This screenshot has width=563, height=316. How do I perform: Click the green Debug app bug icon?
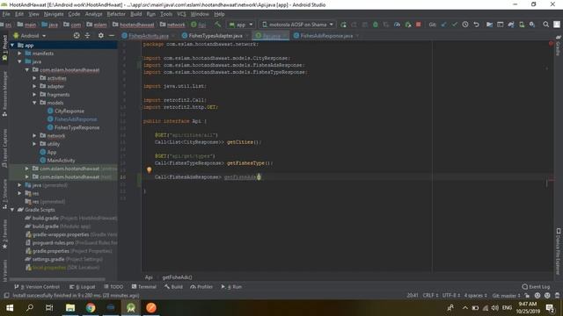click(376, 25)
